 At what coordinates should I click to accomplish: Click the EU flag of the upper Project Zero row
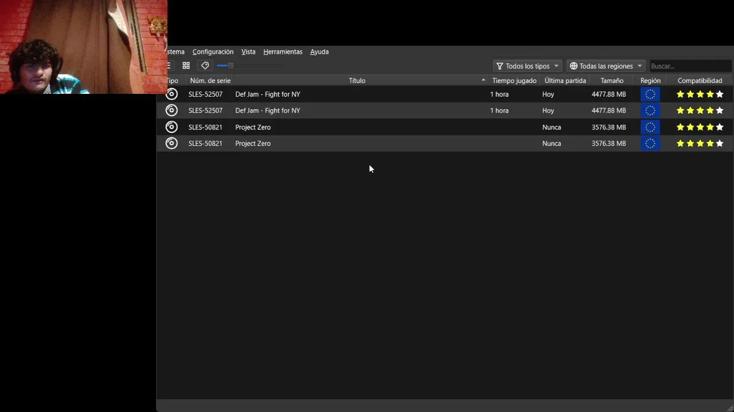click(650, 127)
